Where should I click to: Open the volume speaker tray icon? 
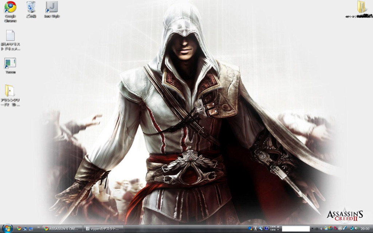357,228
